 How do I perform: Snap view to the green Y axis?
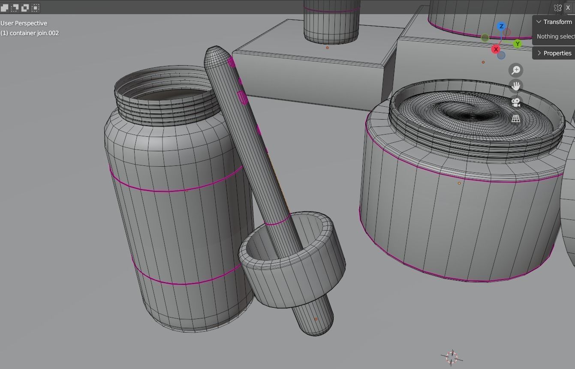pos(518,44)
